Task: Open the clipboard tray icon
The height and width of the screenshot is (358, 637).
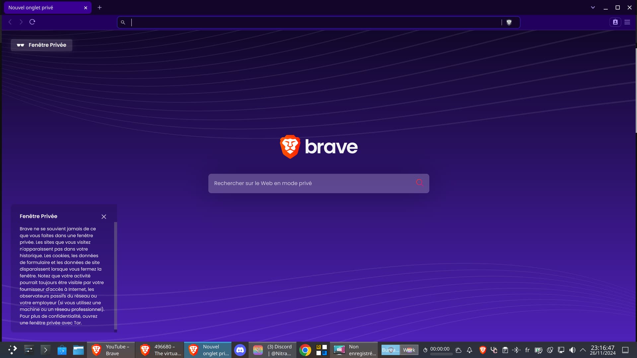Action: click(x=505, y=350)
